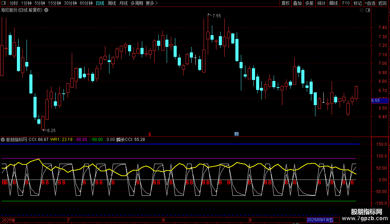390x224 pixels.
Task: Click the red dollar event marker
Action: [150, 134]
